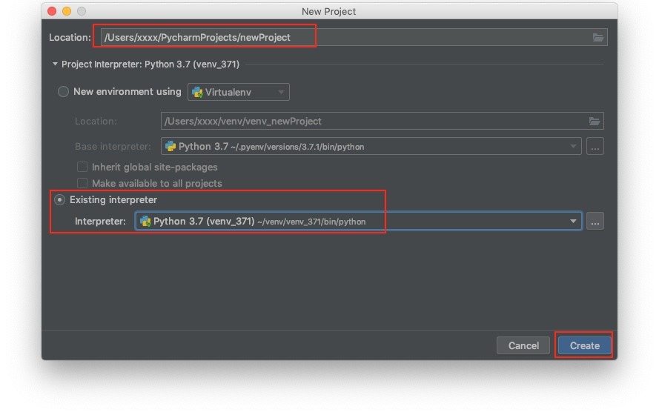Image resolution: width=659 pixels, height=415 pixels.
Task: Click ellipsis button next to Base interpreter
Action: tap(595, 146)
